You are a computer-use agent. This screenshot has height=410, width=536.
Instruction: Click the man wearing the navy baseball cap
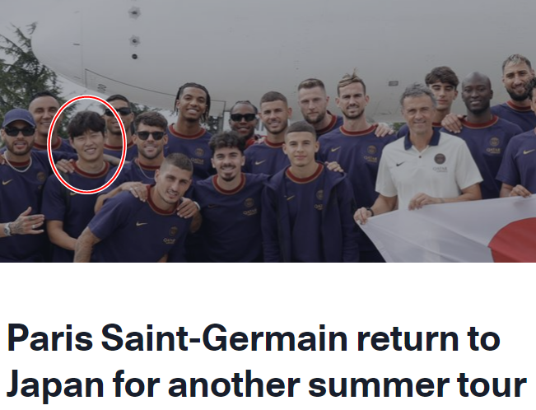19,184
